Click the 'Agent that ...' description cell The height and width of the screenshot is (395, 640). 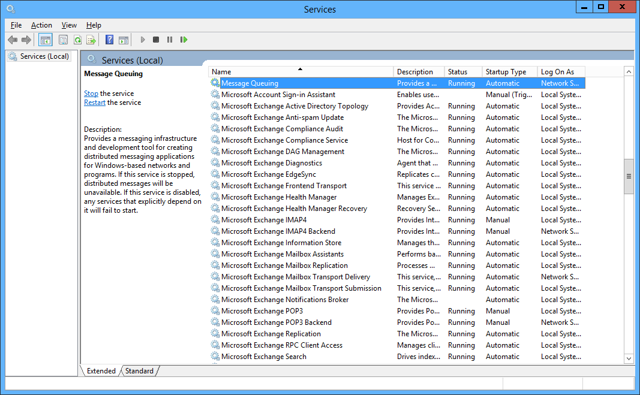417,163
